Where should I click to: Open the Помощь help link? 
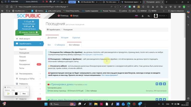pyautogui.click(x=63, y=16)
